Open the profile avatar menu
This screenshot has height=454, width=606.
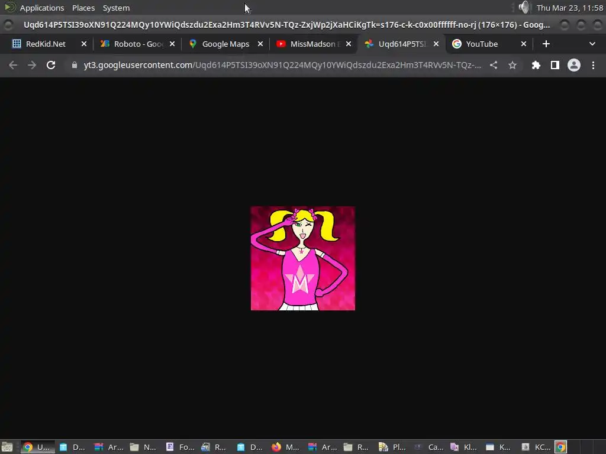[x=574, y=65]
